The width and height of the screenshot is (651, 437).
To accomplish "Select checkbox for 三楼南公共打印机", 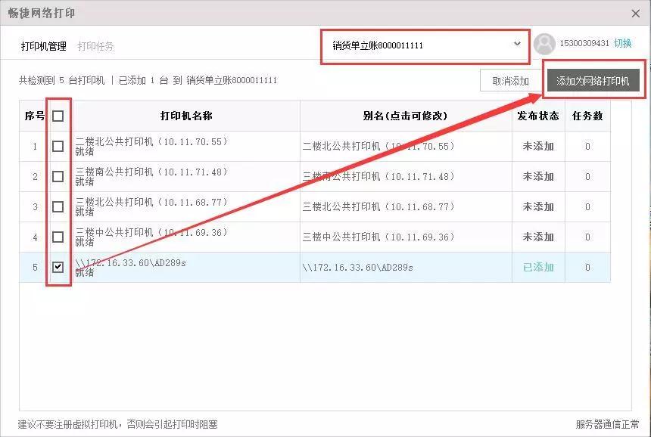I will pos(58,176).
